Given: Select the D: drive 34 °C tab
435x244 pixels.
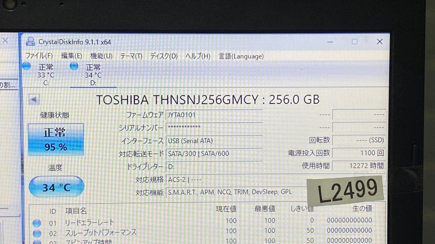Looking at the screenshot, I should click(x=93, y=75).
